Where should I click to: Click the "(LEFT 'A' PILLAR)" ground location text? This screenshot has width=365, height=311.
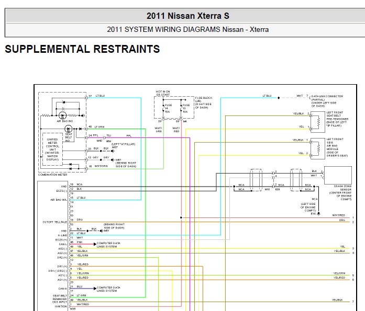click(123, 144)
